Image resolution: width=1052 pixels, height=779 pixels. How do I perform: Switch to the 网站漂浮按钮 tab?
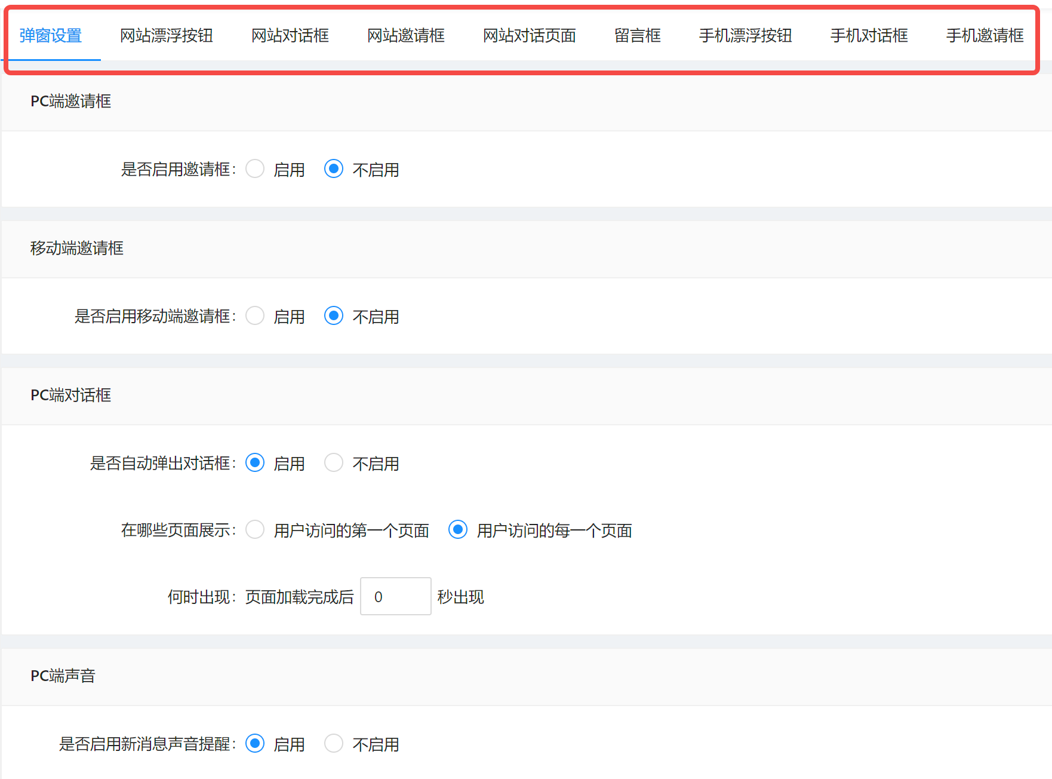(167, 36)
